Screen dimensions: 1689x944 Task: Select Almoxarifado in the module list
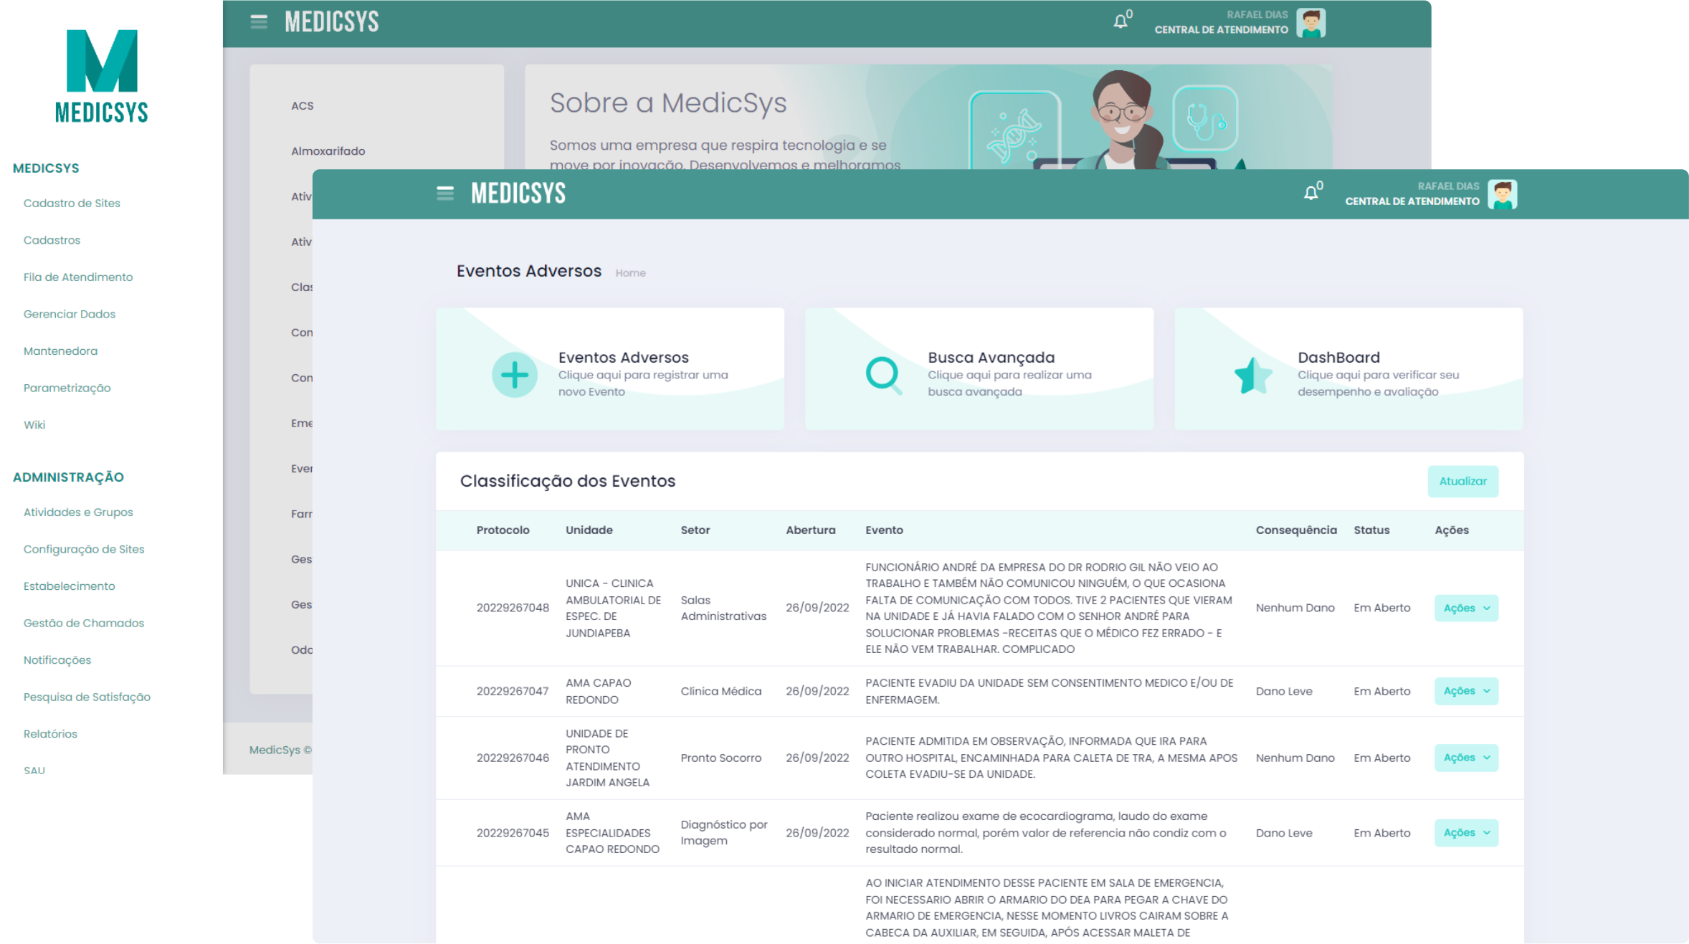click(x=328, y=151)
